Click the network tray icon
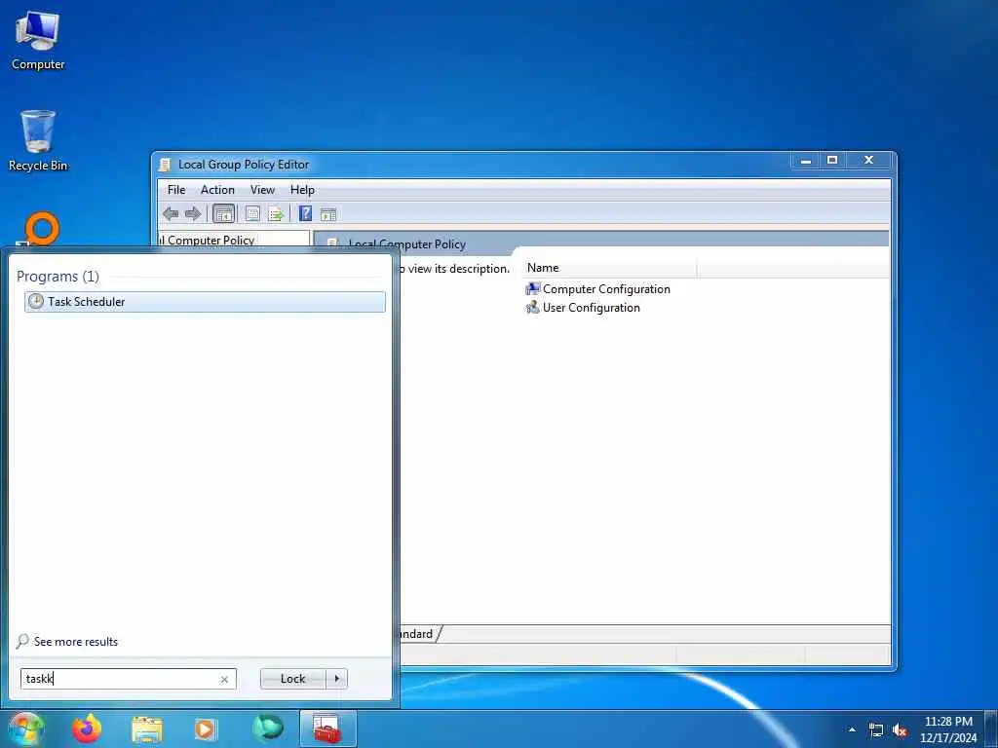 coord(876,730)
